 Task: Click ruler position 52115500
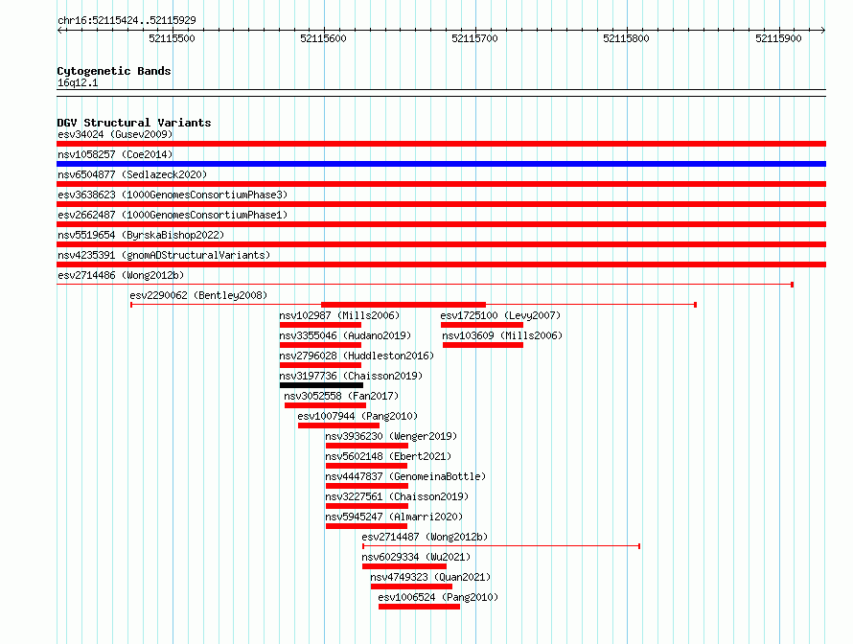(172, 38)
